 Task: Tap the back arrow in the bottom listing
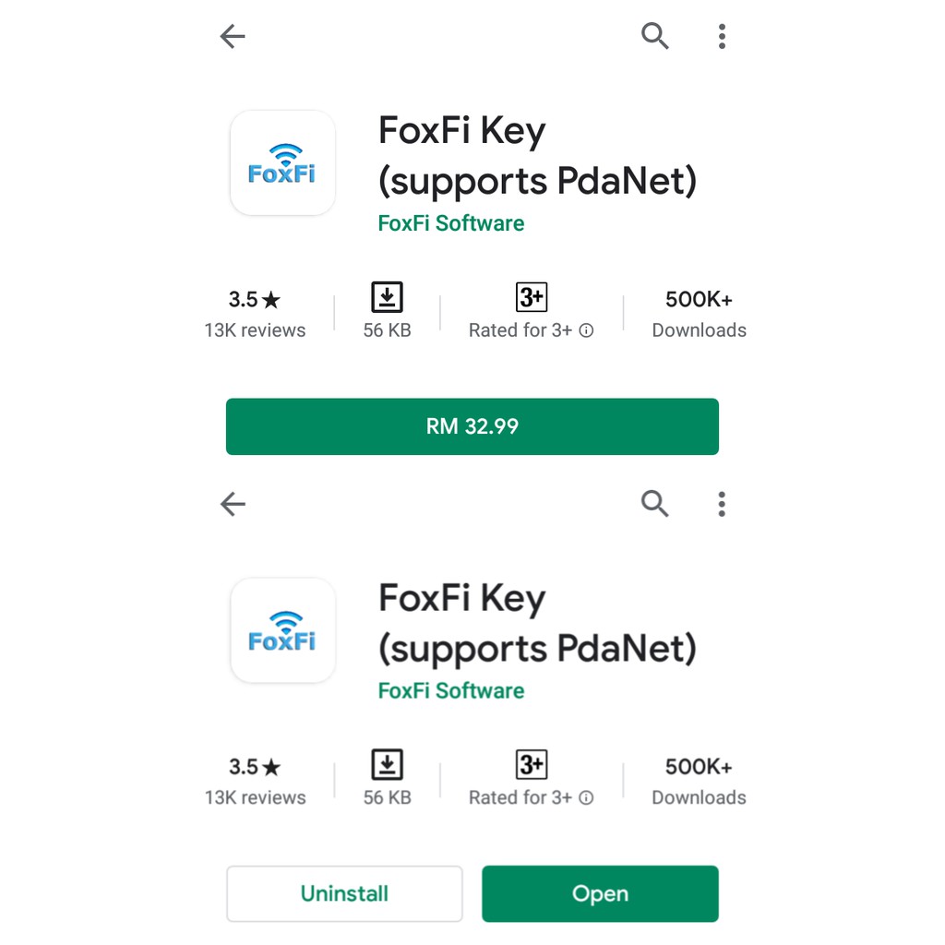pos(233,504)
